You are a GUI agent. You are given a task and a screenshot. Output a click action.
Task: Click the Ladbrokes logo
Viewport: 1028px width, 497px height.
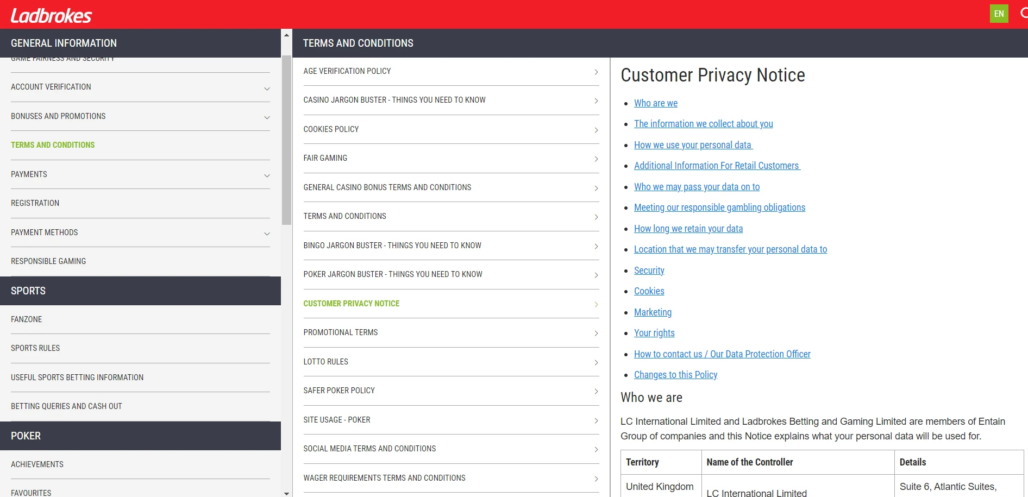(x=51, y=15)
